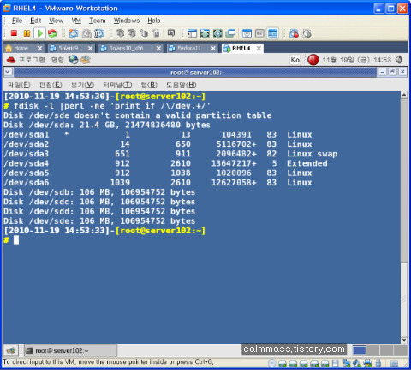The width and height of the screenshot is (411, 370).
Task: Launch the email client panel icon
Action: coord(86,60)
